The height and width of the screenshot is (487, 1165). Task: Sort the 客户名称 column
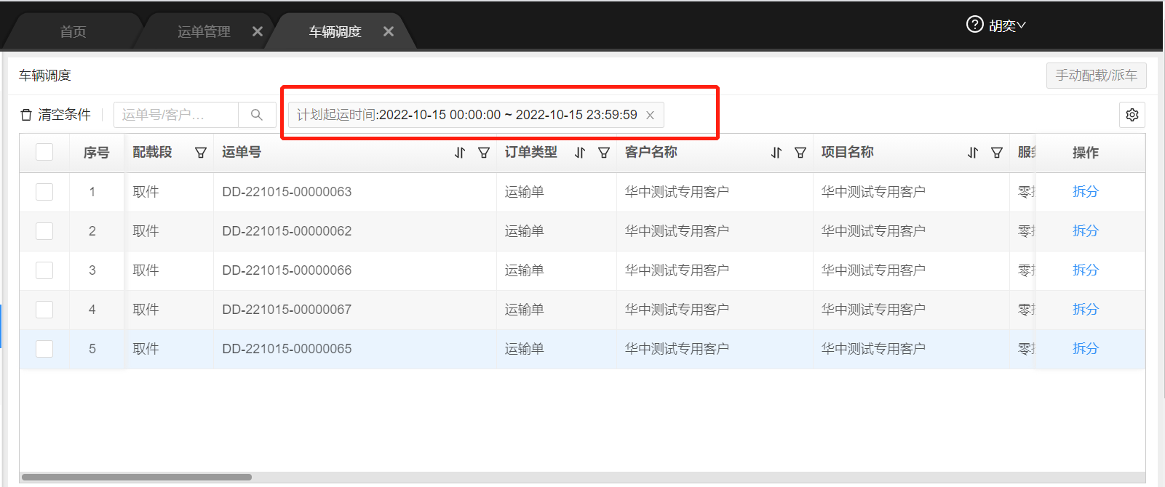pyautogui.click(x=776, y=153)
